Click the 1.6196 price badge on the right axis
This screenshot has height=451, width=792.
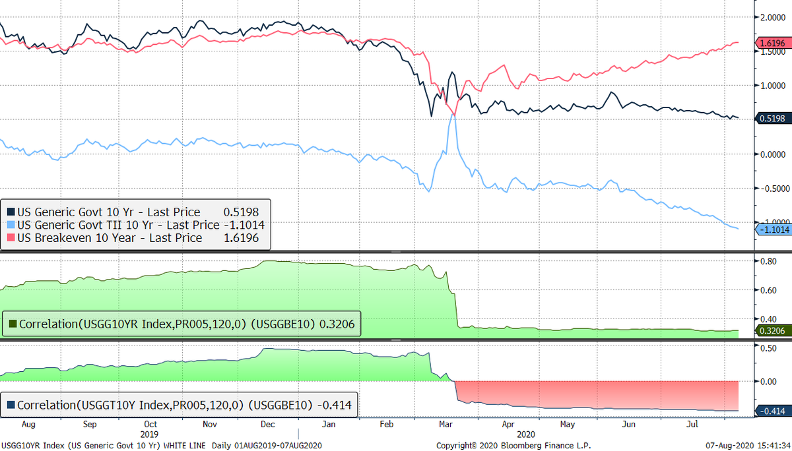(772, 44)
